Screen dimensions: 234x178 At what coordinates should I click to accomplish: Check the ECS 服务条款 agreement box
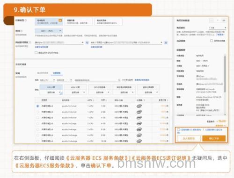click(178, 130)
